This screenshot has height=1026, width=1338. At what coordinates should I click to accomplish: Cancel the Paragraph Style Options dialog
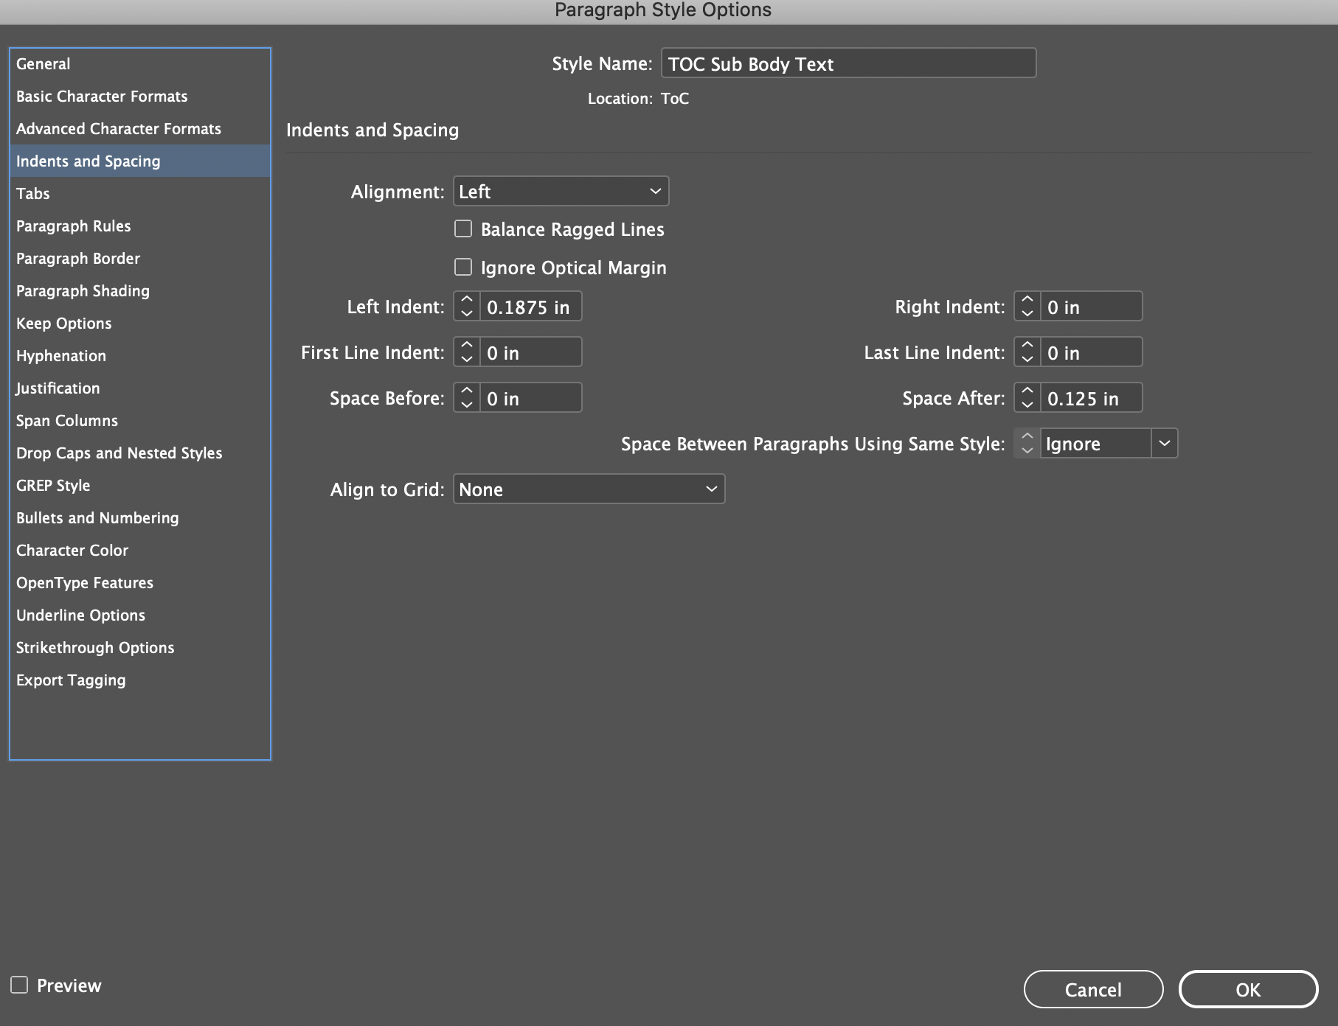click(x=1092, y=989)
